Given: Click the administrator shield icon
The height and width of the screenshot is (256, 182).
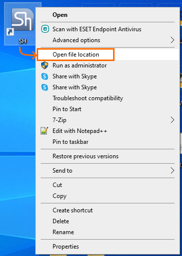Looking at the screenshot, I should pos(45,65).
